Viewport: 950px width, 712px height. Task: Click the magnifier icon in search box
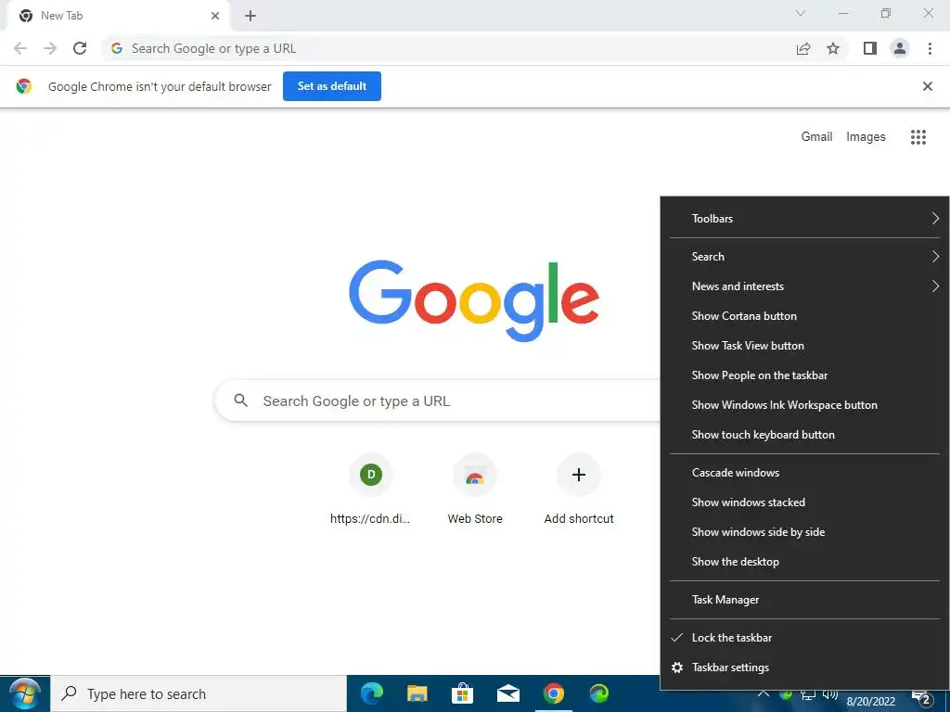click(240, 400)
